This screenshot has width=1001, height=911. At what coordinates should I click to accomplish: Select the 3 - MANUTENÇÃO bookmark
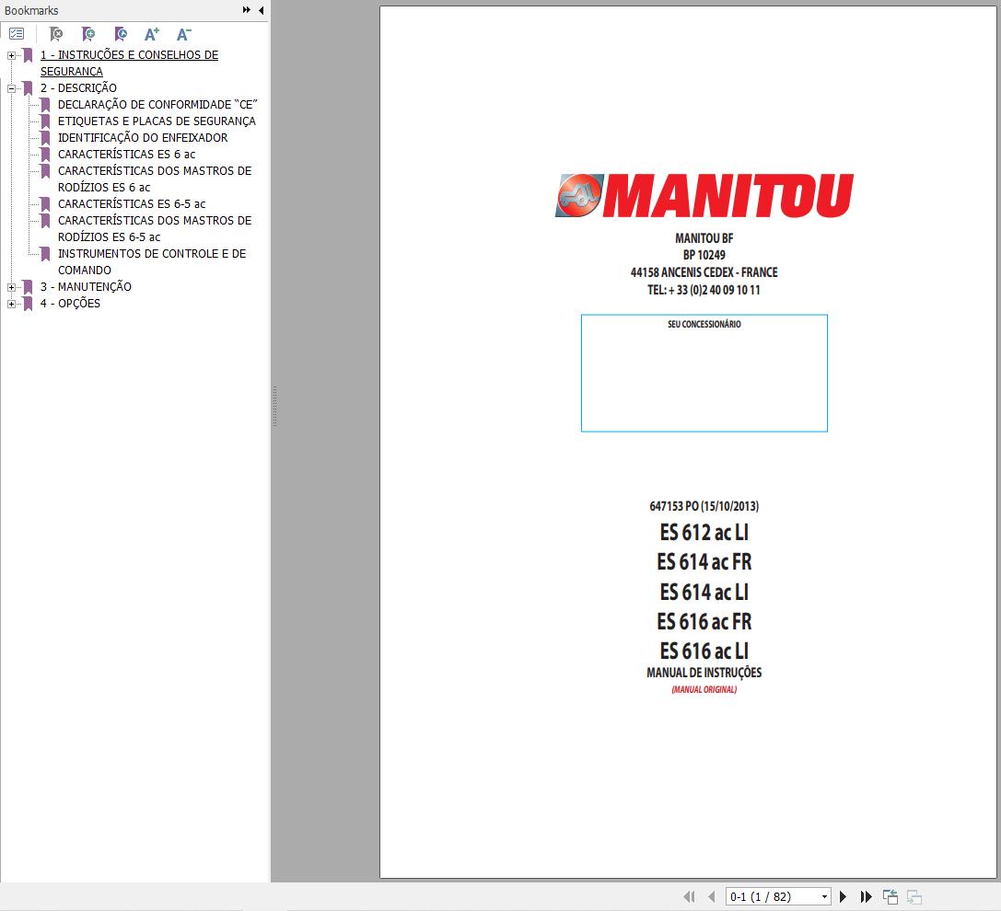[x=86, y=287]
